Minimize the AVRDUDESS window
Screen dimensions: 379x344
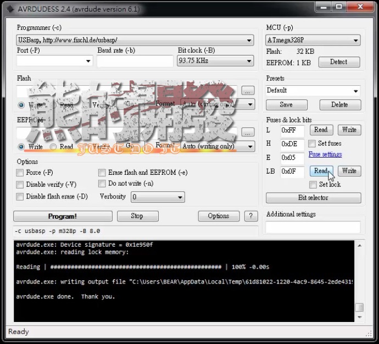[x=324, y=7]
